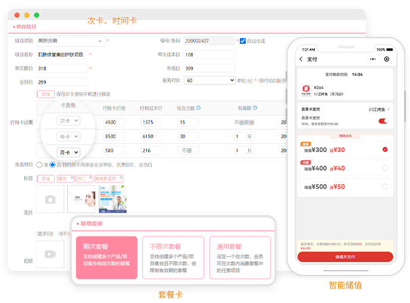Click the 添加 button above card table
The width and height of the screenshot is (410, 303).
click(46, 94)
